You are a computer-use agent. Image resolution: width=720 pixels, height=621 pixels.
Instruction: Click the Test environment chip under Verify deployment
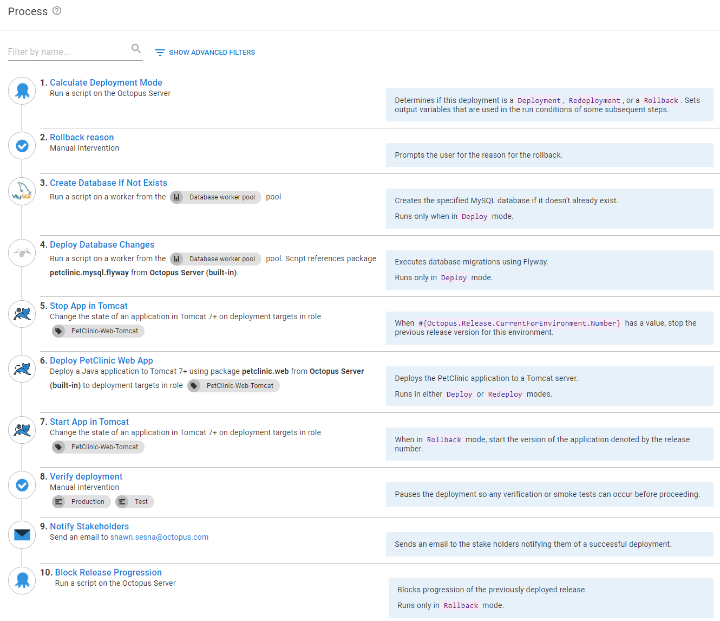pos(134,501)
